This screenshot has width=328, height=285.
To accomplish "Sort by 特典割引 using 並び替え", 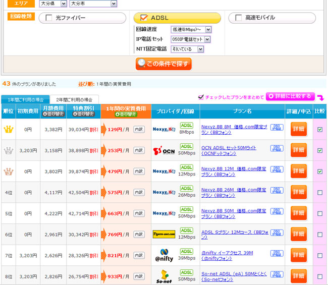I will (x=84, y=114).
